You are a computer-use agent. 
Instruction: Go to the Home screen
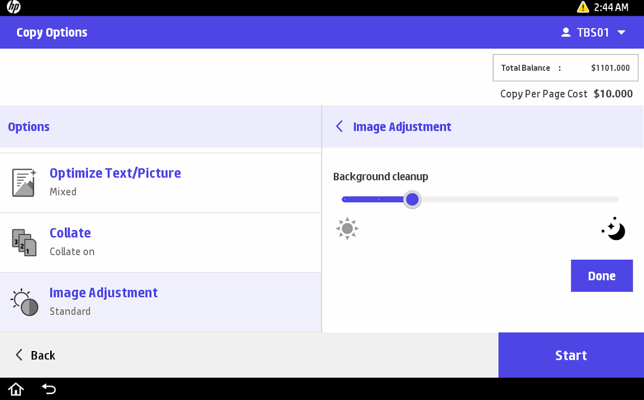[x=16, y=389]
